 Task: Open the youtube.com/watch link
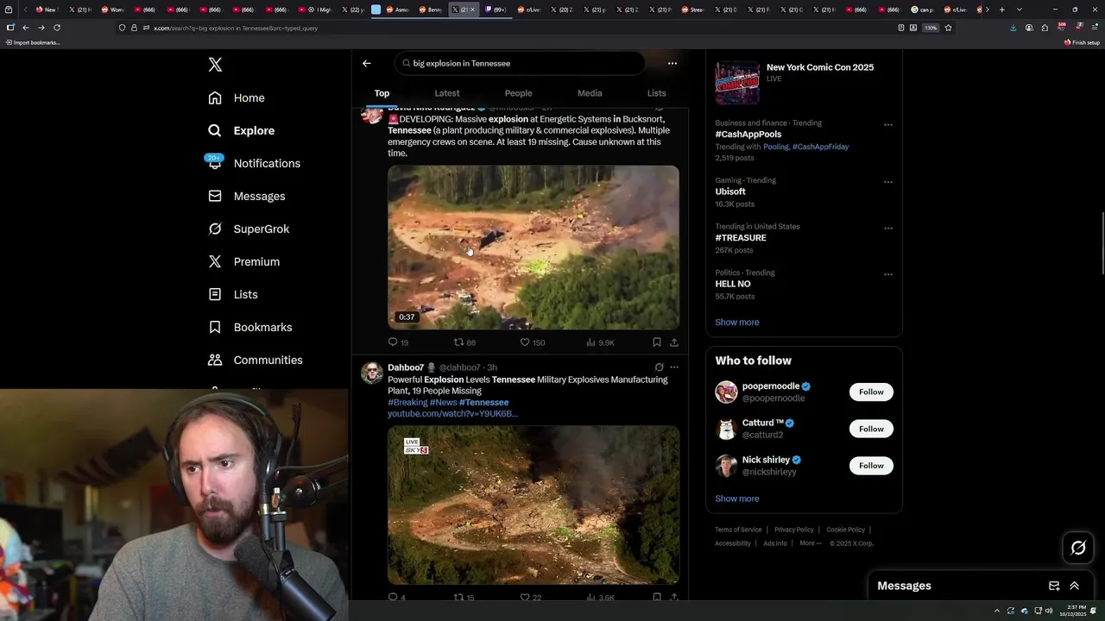452,414
